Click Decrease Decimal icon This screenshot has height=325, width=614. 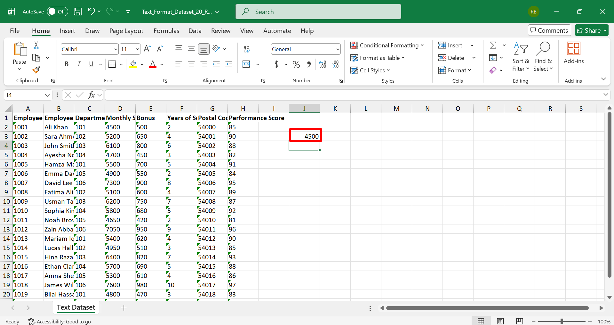(335, 64)
